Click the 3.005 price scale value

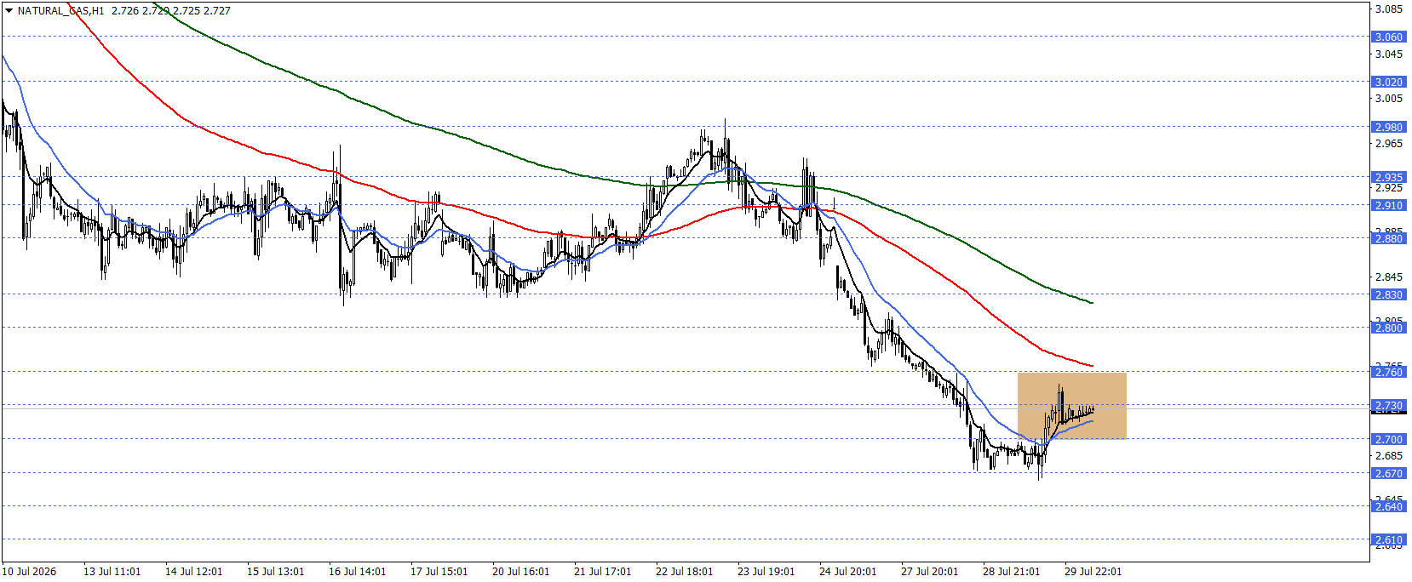point(1389,99)
